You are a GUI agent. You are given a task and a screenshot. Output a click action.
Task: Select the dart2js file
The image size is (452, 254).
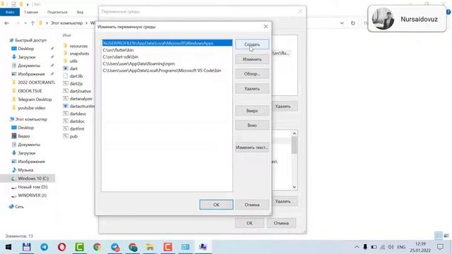[x=76, y=83]
